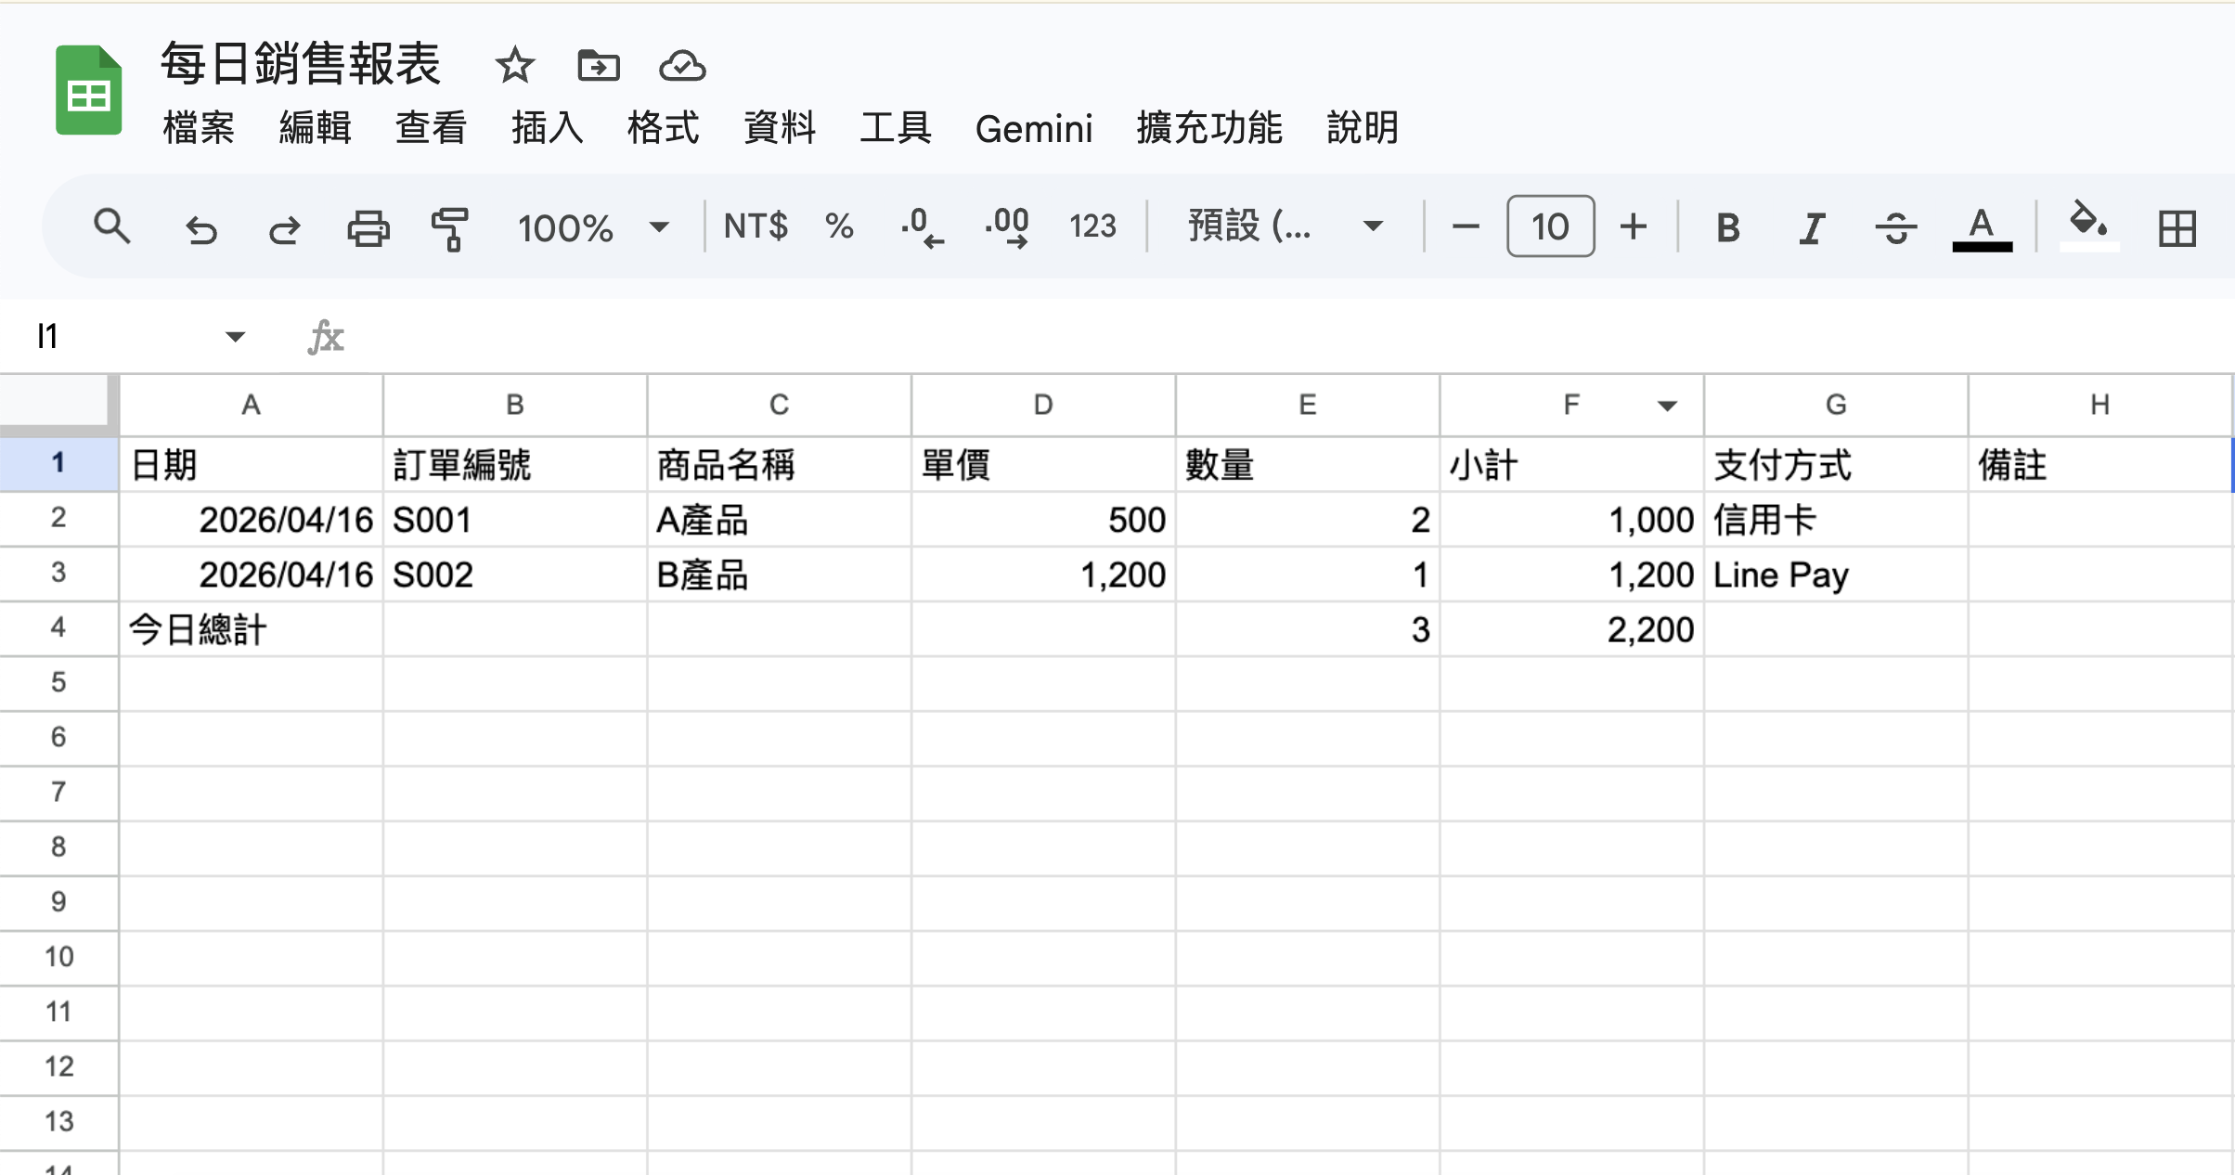Open the fill color picker

(2086, 226)
